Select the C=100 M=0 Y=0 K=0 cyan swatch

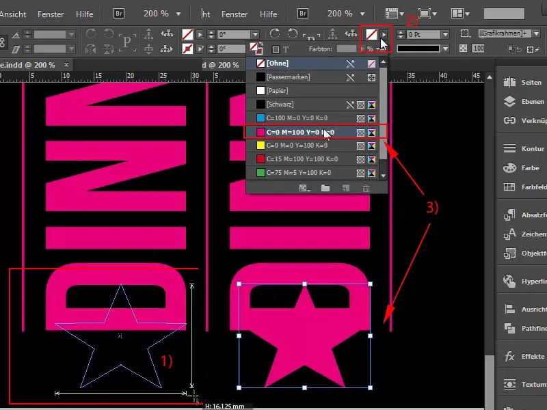[313, 118]
